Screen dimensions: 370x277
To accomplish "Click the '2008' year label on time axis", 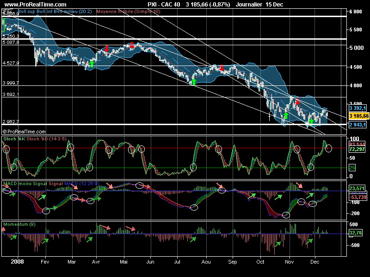I will click(x=17, y=262).
